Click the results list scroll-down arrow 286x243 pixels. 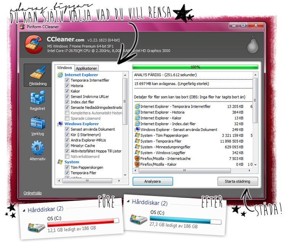255,164
